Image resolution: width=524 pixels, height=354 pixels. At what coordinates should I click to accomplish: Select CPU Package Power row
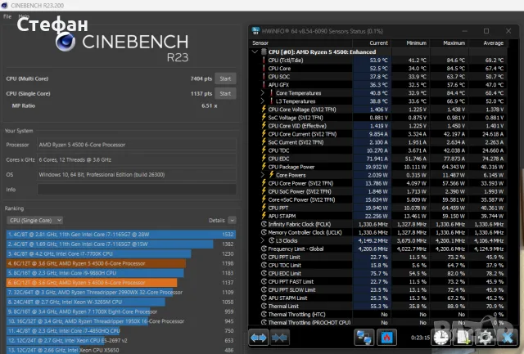point(377,167)
